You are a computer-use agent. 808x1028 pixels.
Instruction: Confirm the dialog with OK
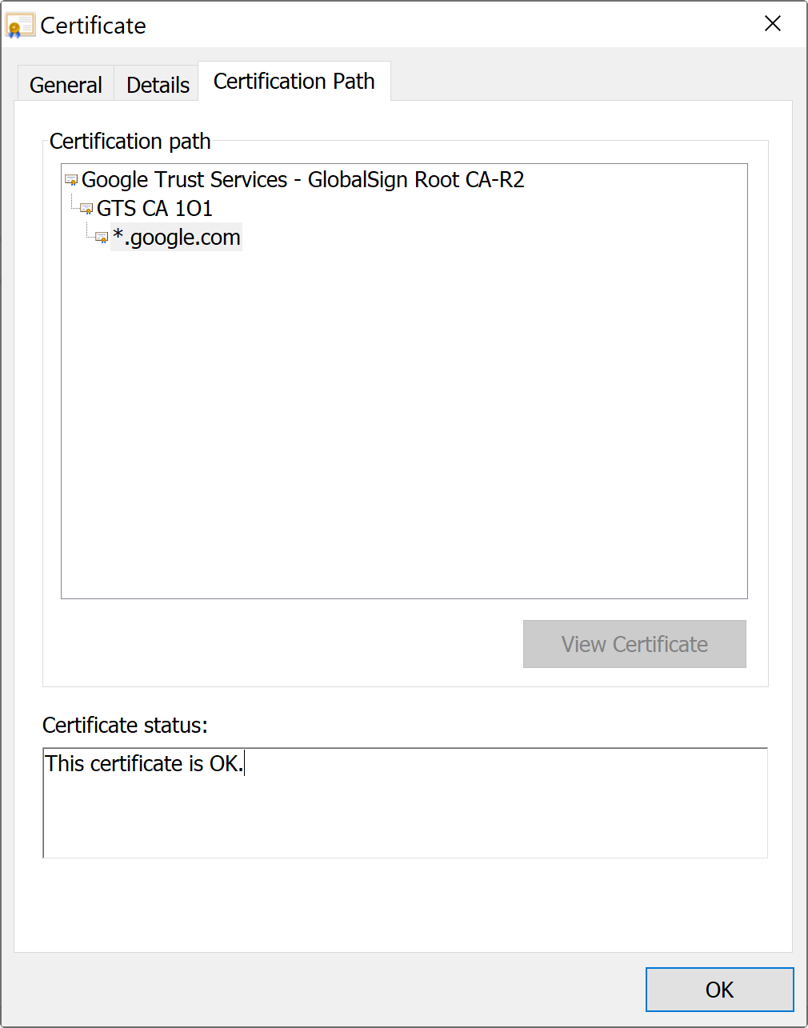720,990
